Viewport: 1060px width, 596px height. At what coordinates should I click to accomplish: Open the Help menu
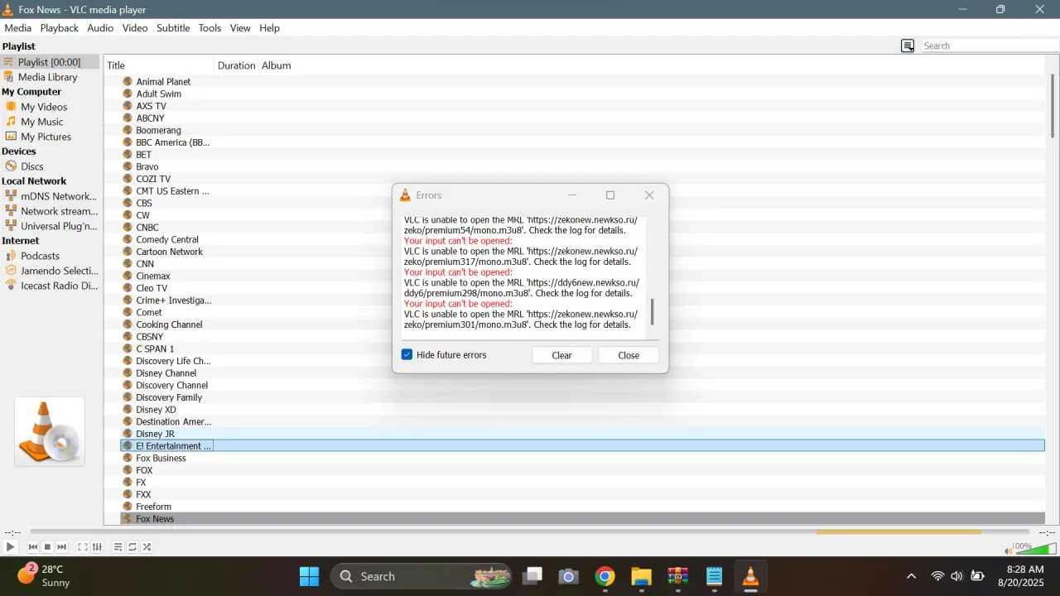[269, 28]
